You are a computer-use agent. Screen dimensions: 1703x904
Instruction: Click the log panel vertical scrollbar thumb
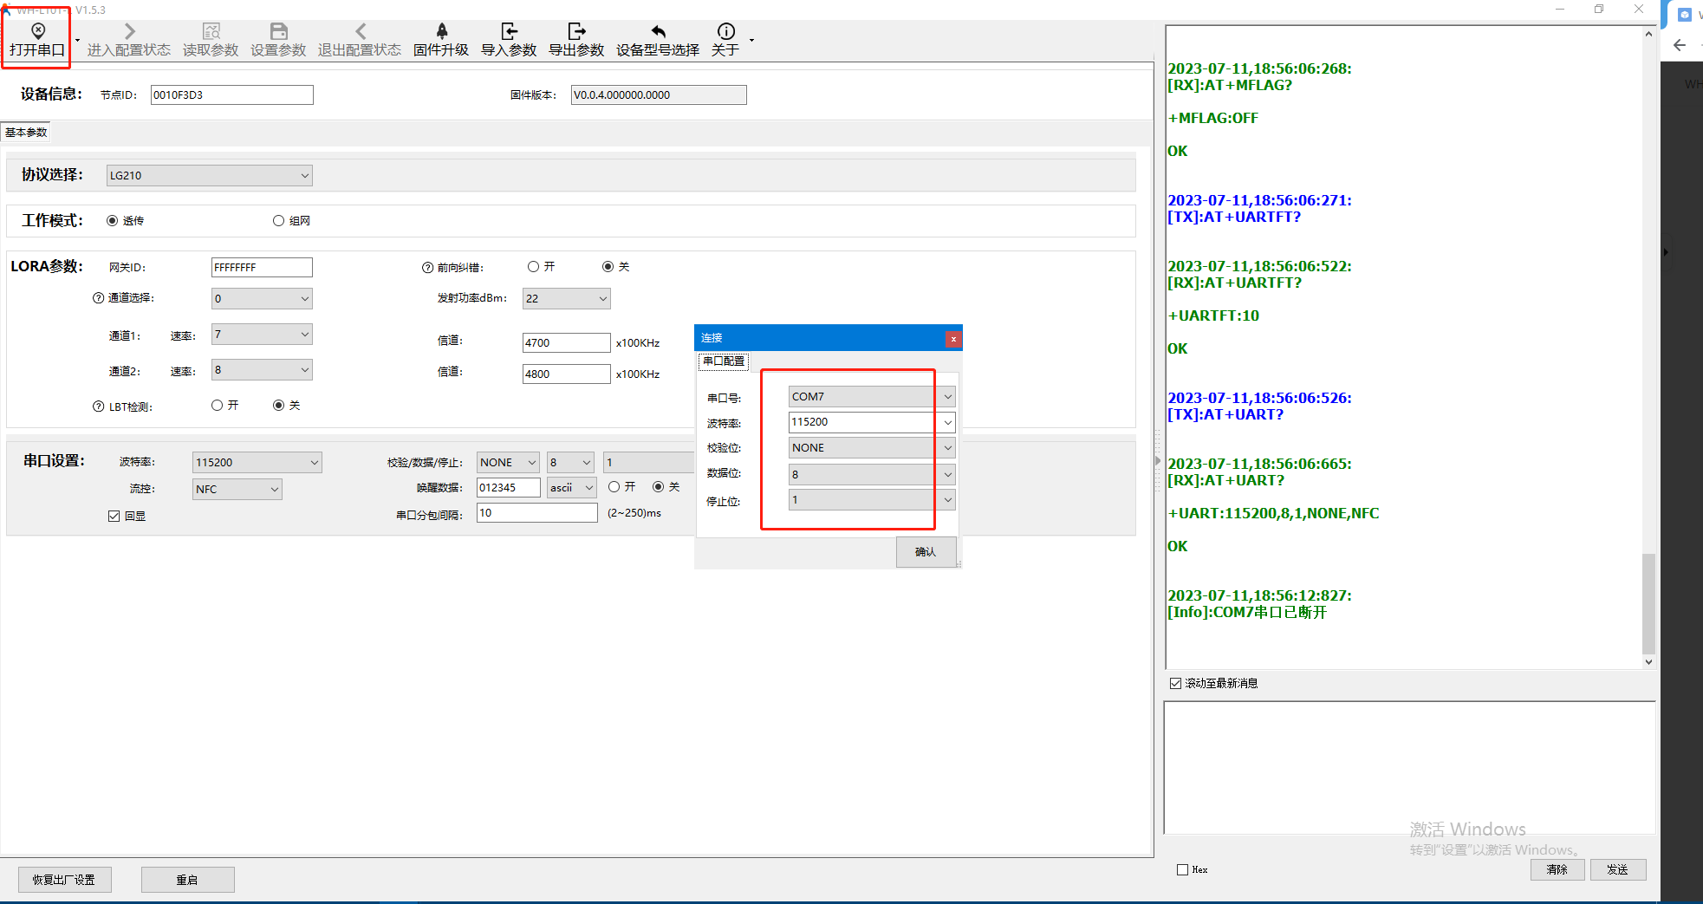click(1648, 603)
